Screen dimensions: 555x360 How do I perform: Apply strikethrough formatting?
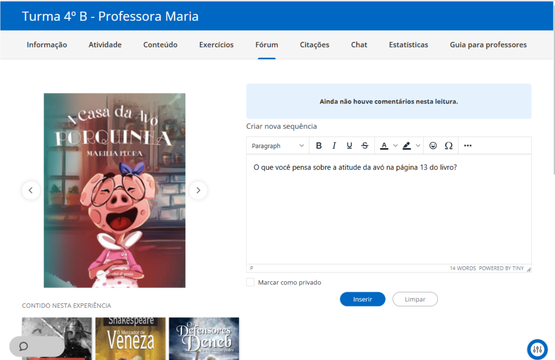tap(365, 145)
